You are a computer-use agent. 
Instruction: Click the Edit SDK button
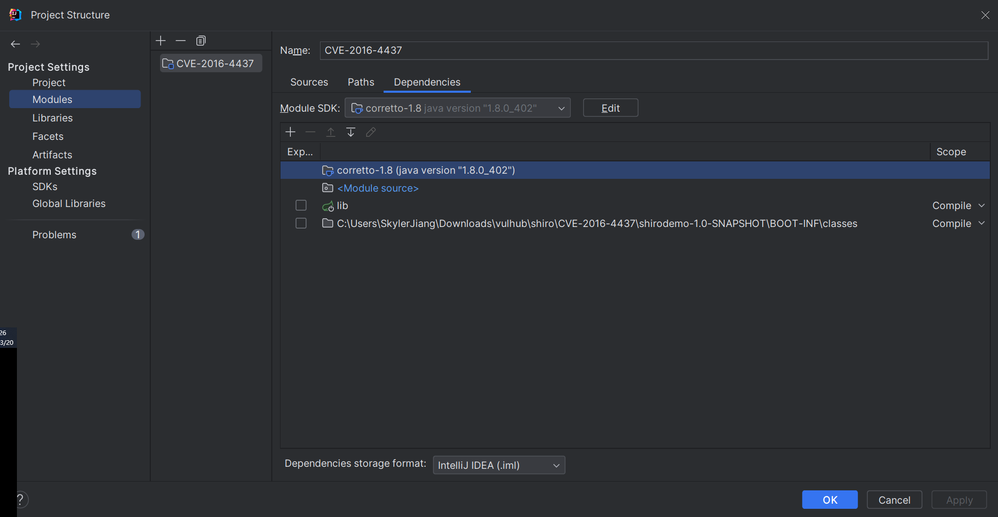tap(610, 108)
